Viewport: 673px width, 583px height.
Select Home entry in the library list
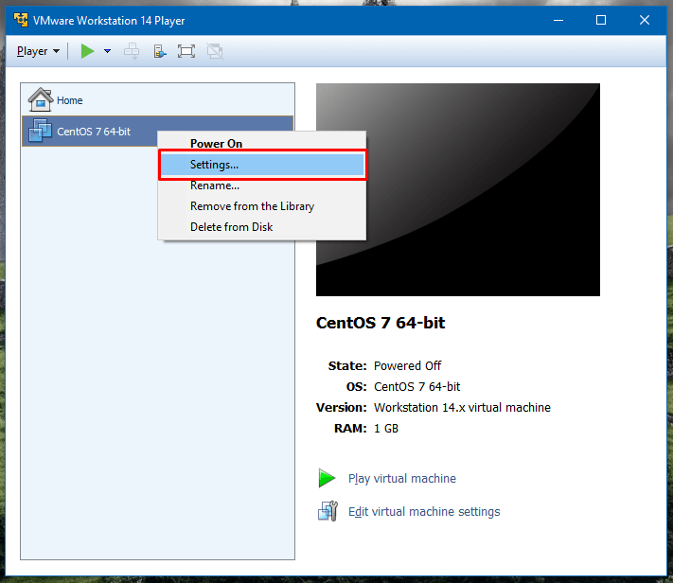pyautogui.click(x=157, y=100)
